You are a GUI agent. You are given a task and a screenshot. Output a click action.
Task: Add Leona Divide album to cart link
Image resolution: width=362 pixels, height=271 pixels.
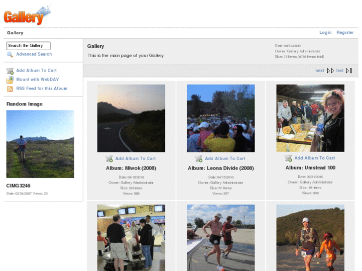[x=225, y=159]
